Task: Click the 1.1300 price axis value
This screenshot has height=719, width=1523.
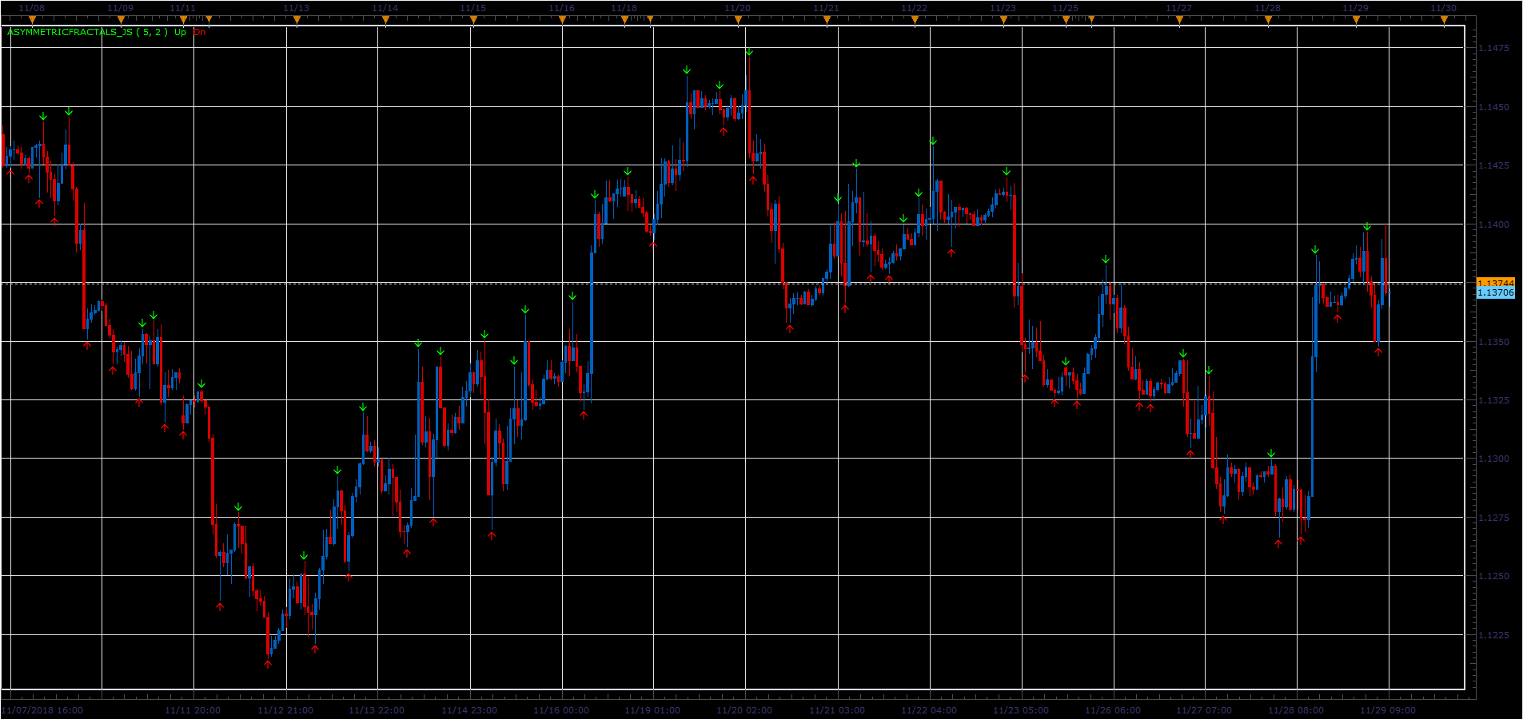Action: point(1493,459)
